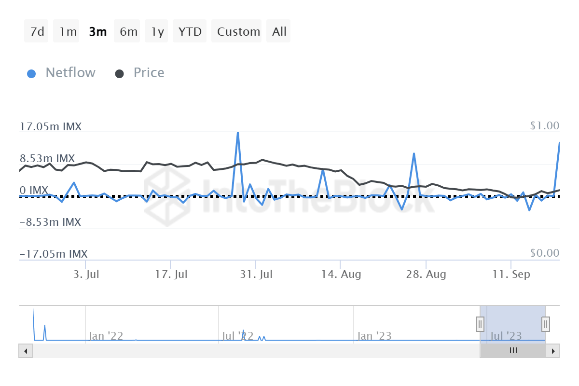The image size is (579, 386).
Task: Select the YTD time range
Action: click(x=190, y=32)
